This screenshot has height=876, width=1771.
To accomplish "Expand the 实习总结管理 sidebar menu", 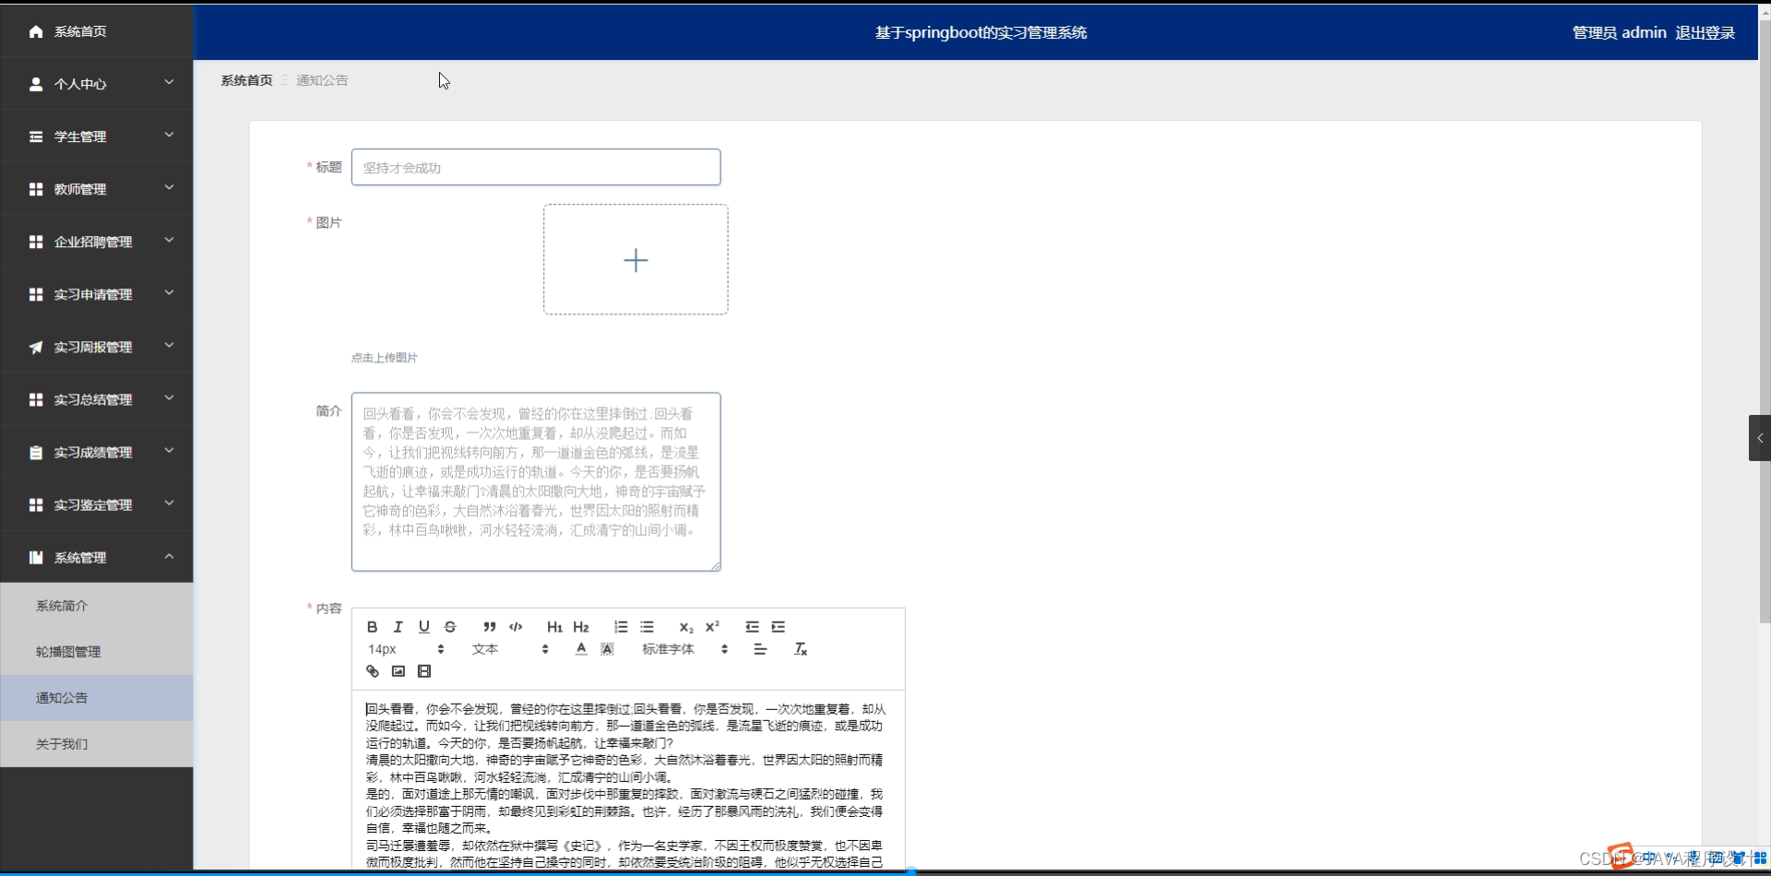I will [x=97, y=399].
